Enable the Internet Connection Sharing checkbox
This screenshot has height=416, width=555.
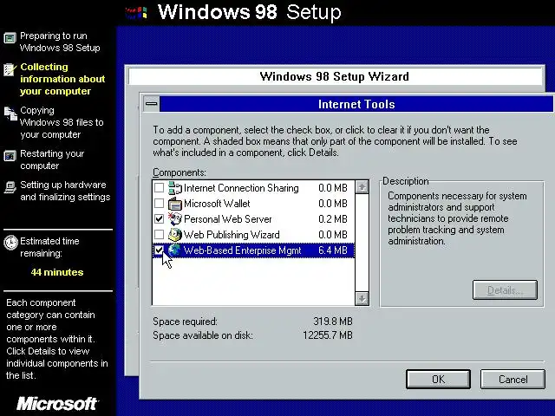[x=160, y=188]
